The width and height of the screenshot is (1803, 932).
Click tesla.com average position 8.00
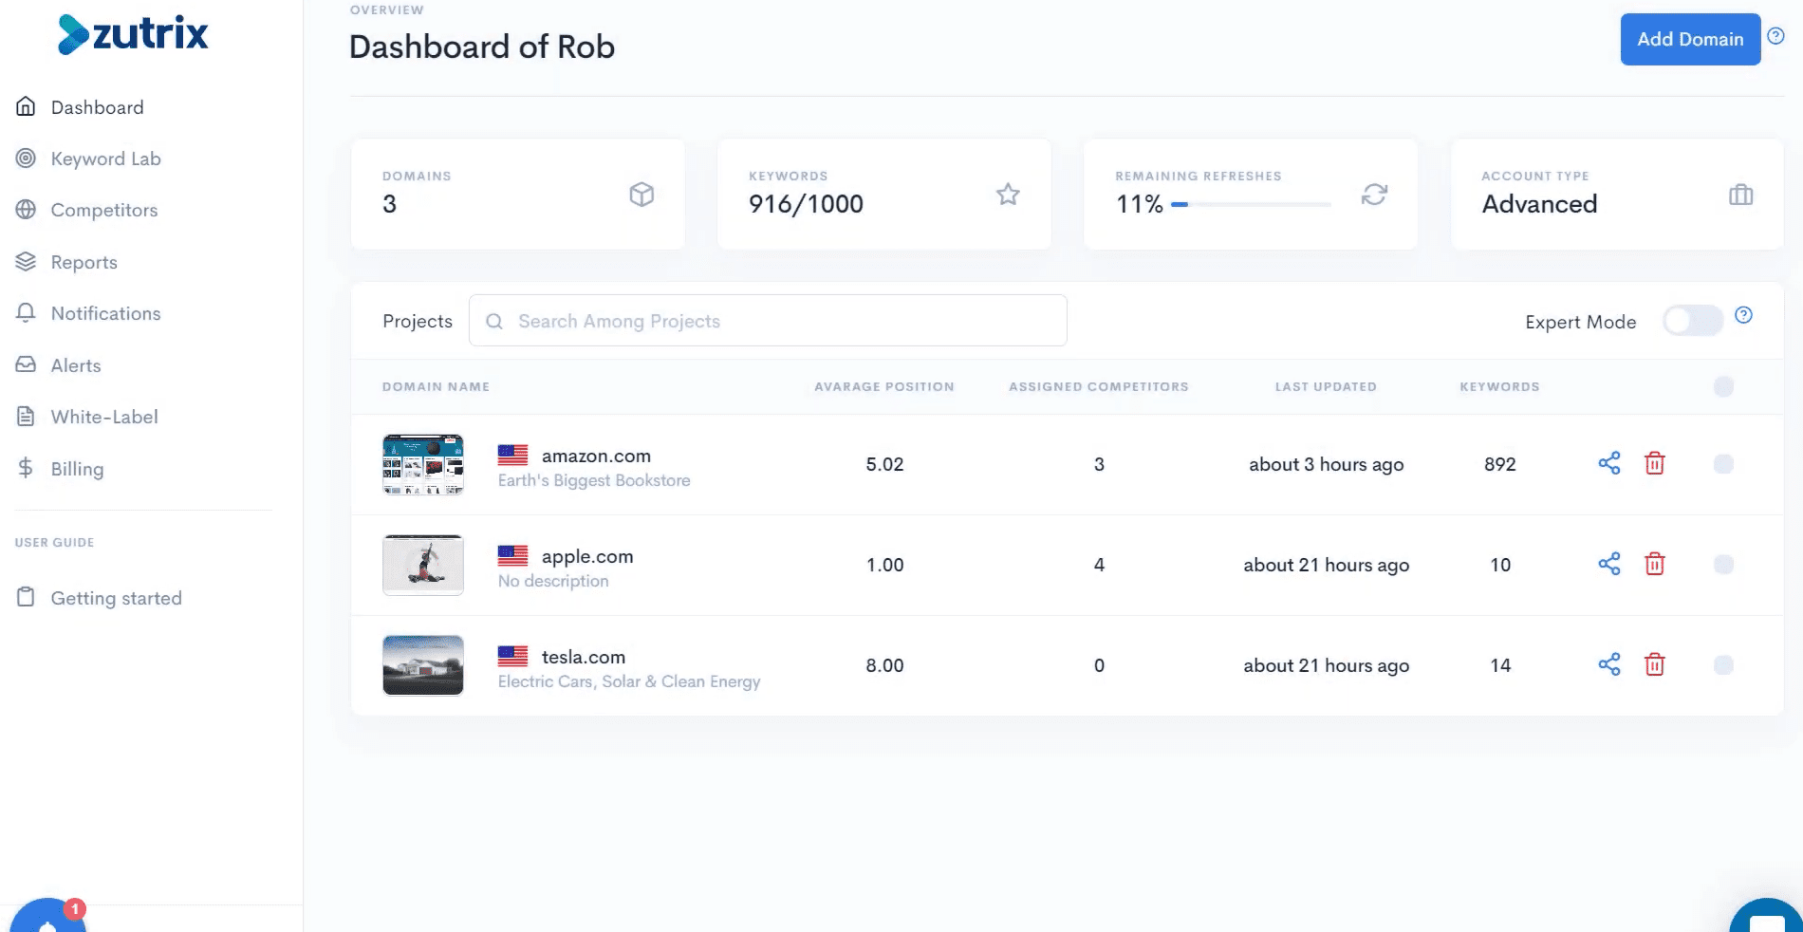point(884,665)
